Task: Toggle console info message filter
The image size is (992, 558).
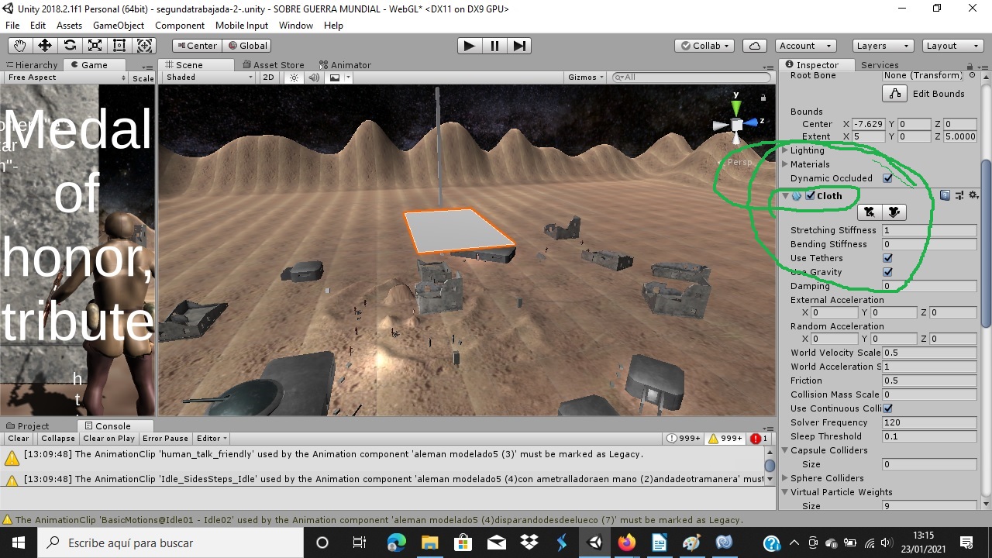Action: (684, 439)
